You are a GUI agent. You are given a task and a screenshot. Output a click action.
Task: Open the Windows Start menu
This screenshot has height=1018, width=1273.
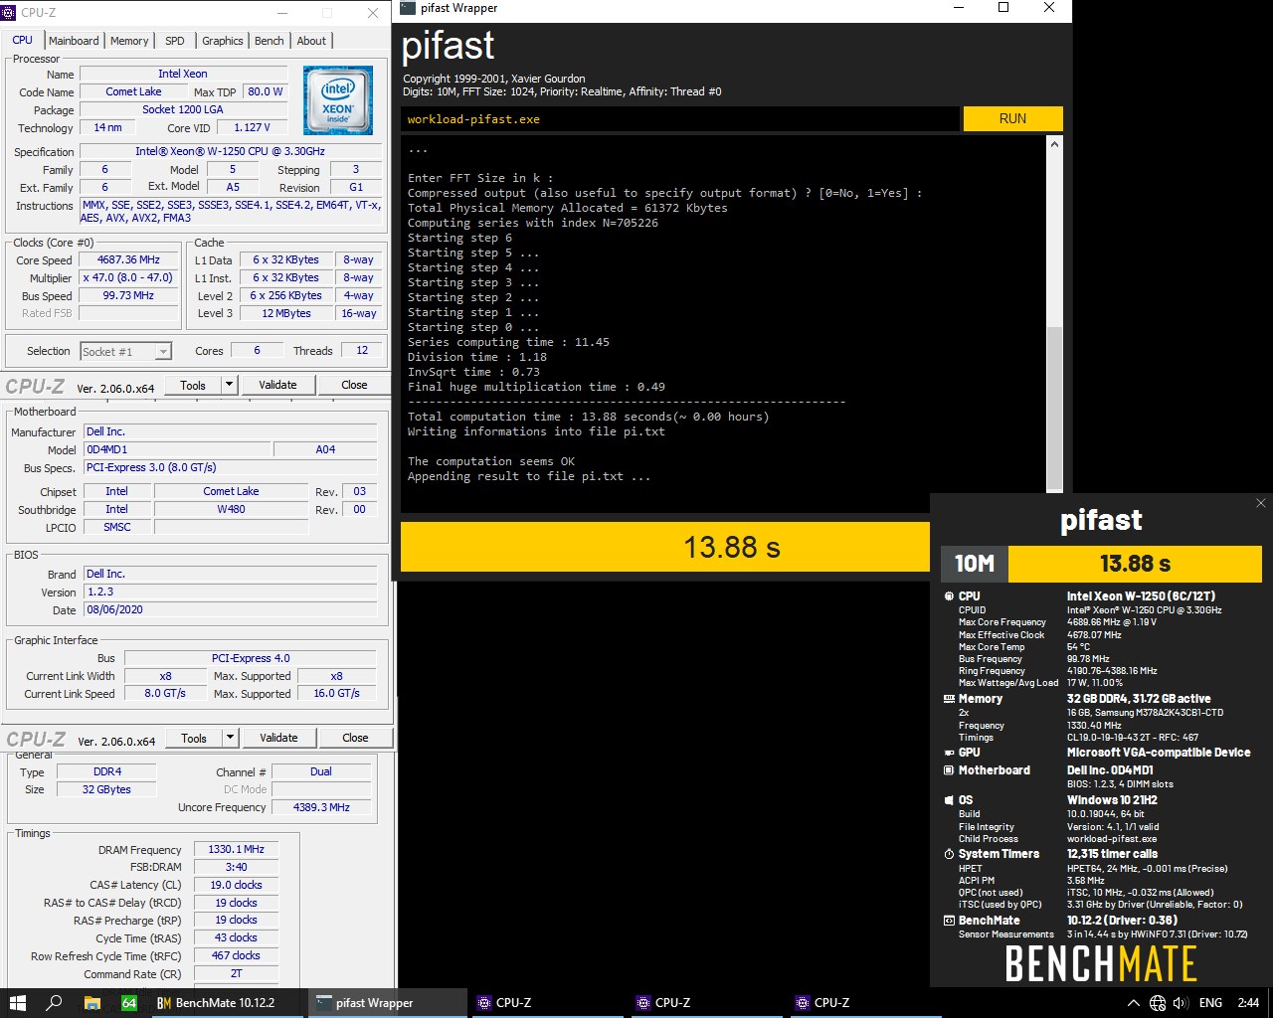click(17, 1002)
